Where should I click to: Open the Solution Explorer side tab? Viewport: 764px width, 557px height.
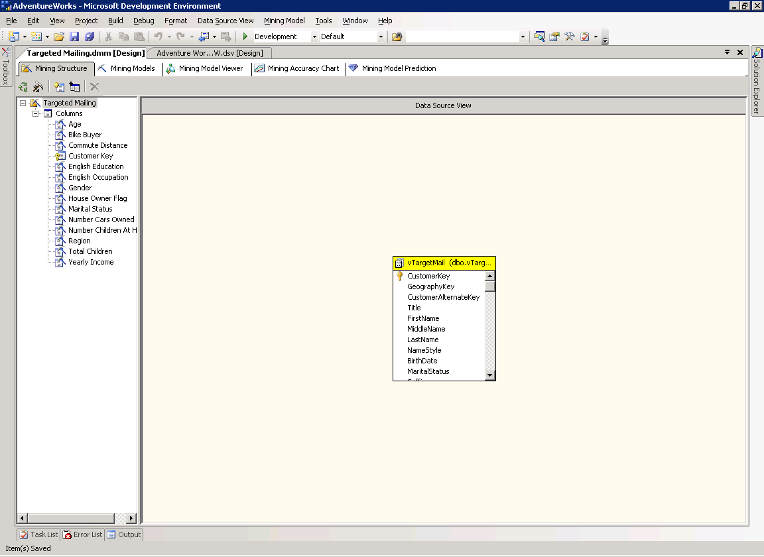757,81
